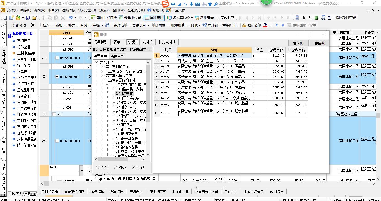This screenshot has height=201, width=381.
Task: Click 计量支付 icon in menu bar
Action: coord(176,10)
